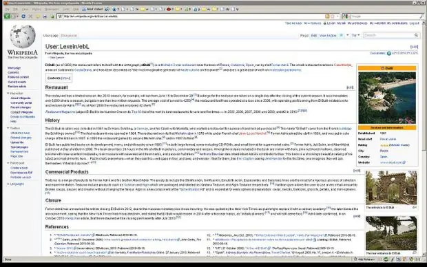Click the magnifier icon in browser search box
Image resolution: width=427 pixels, height=267 pixels.
[x=421, y=17]
